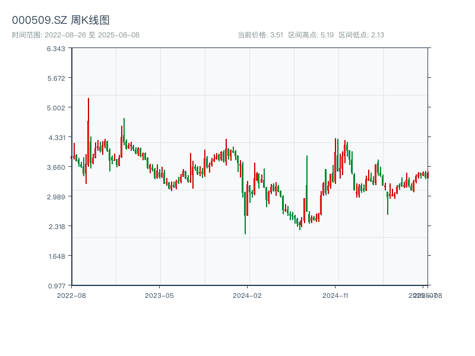Click the 当前价格 3.51 label
Viewport: 475px width, 356px height.
[x=260, y=35]
